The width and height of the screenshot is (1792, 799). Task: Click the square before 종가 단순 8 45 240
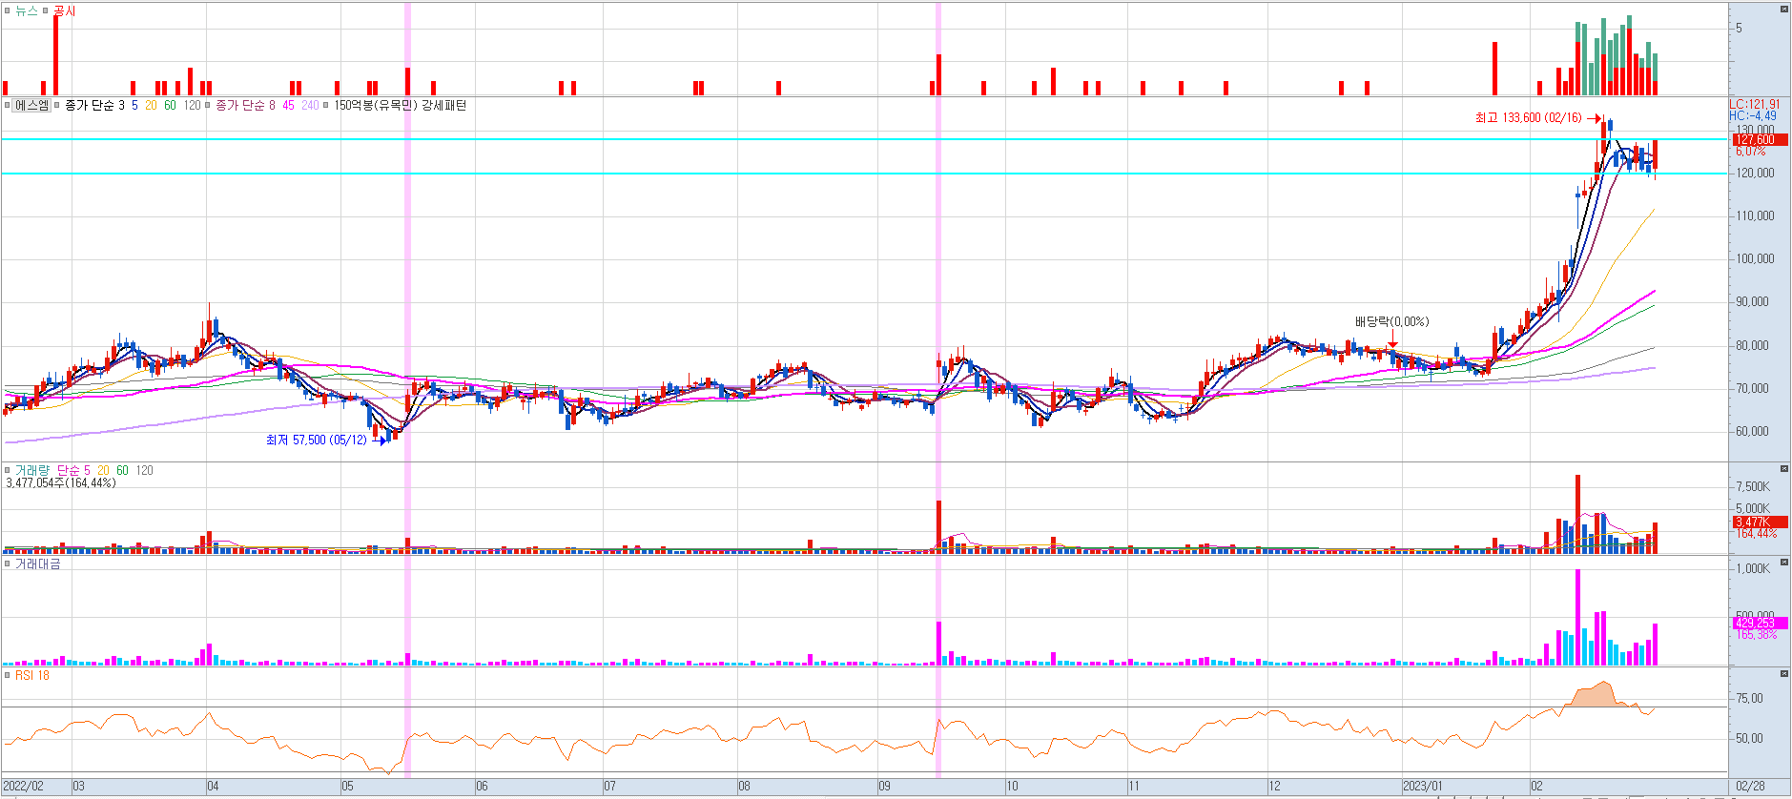coord(209,105)
